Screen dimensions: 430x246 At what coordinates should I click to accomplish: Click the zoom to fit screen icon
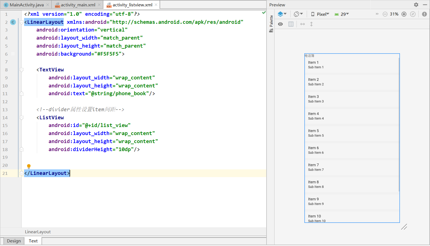(x=413, y=14)
